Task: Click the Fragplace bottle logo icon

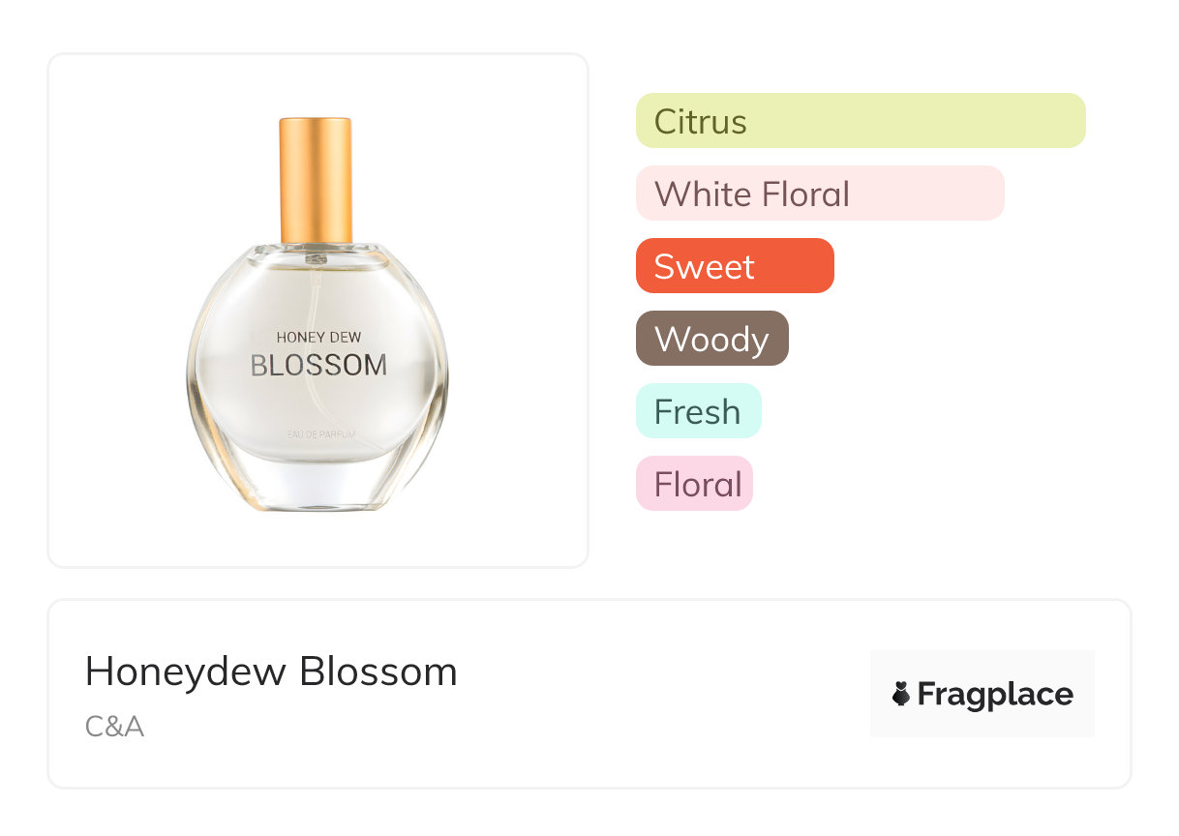Action: pyautogui.click(x=901, y=694)
